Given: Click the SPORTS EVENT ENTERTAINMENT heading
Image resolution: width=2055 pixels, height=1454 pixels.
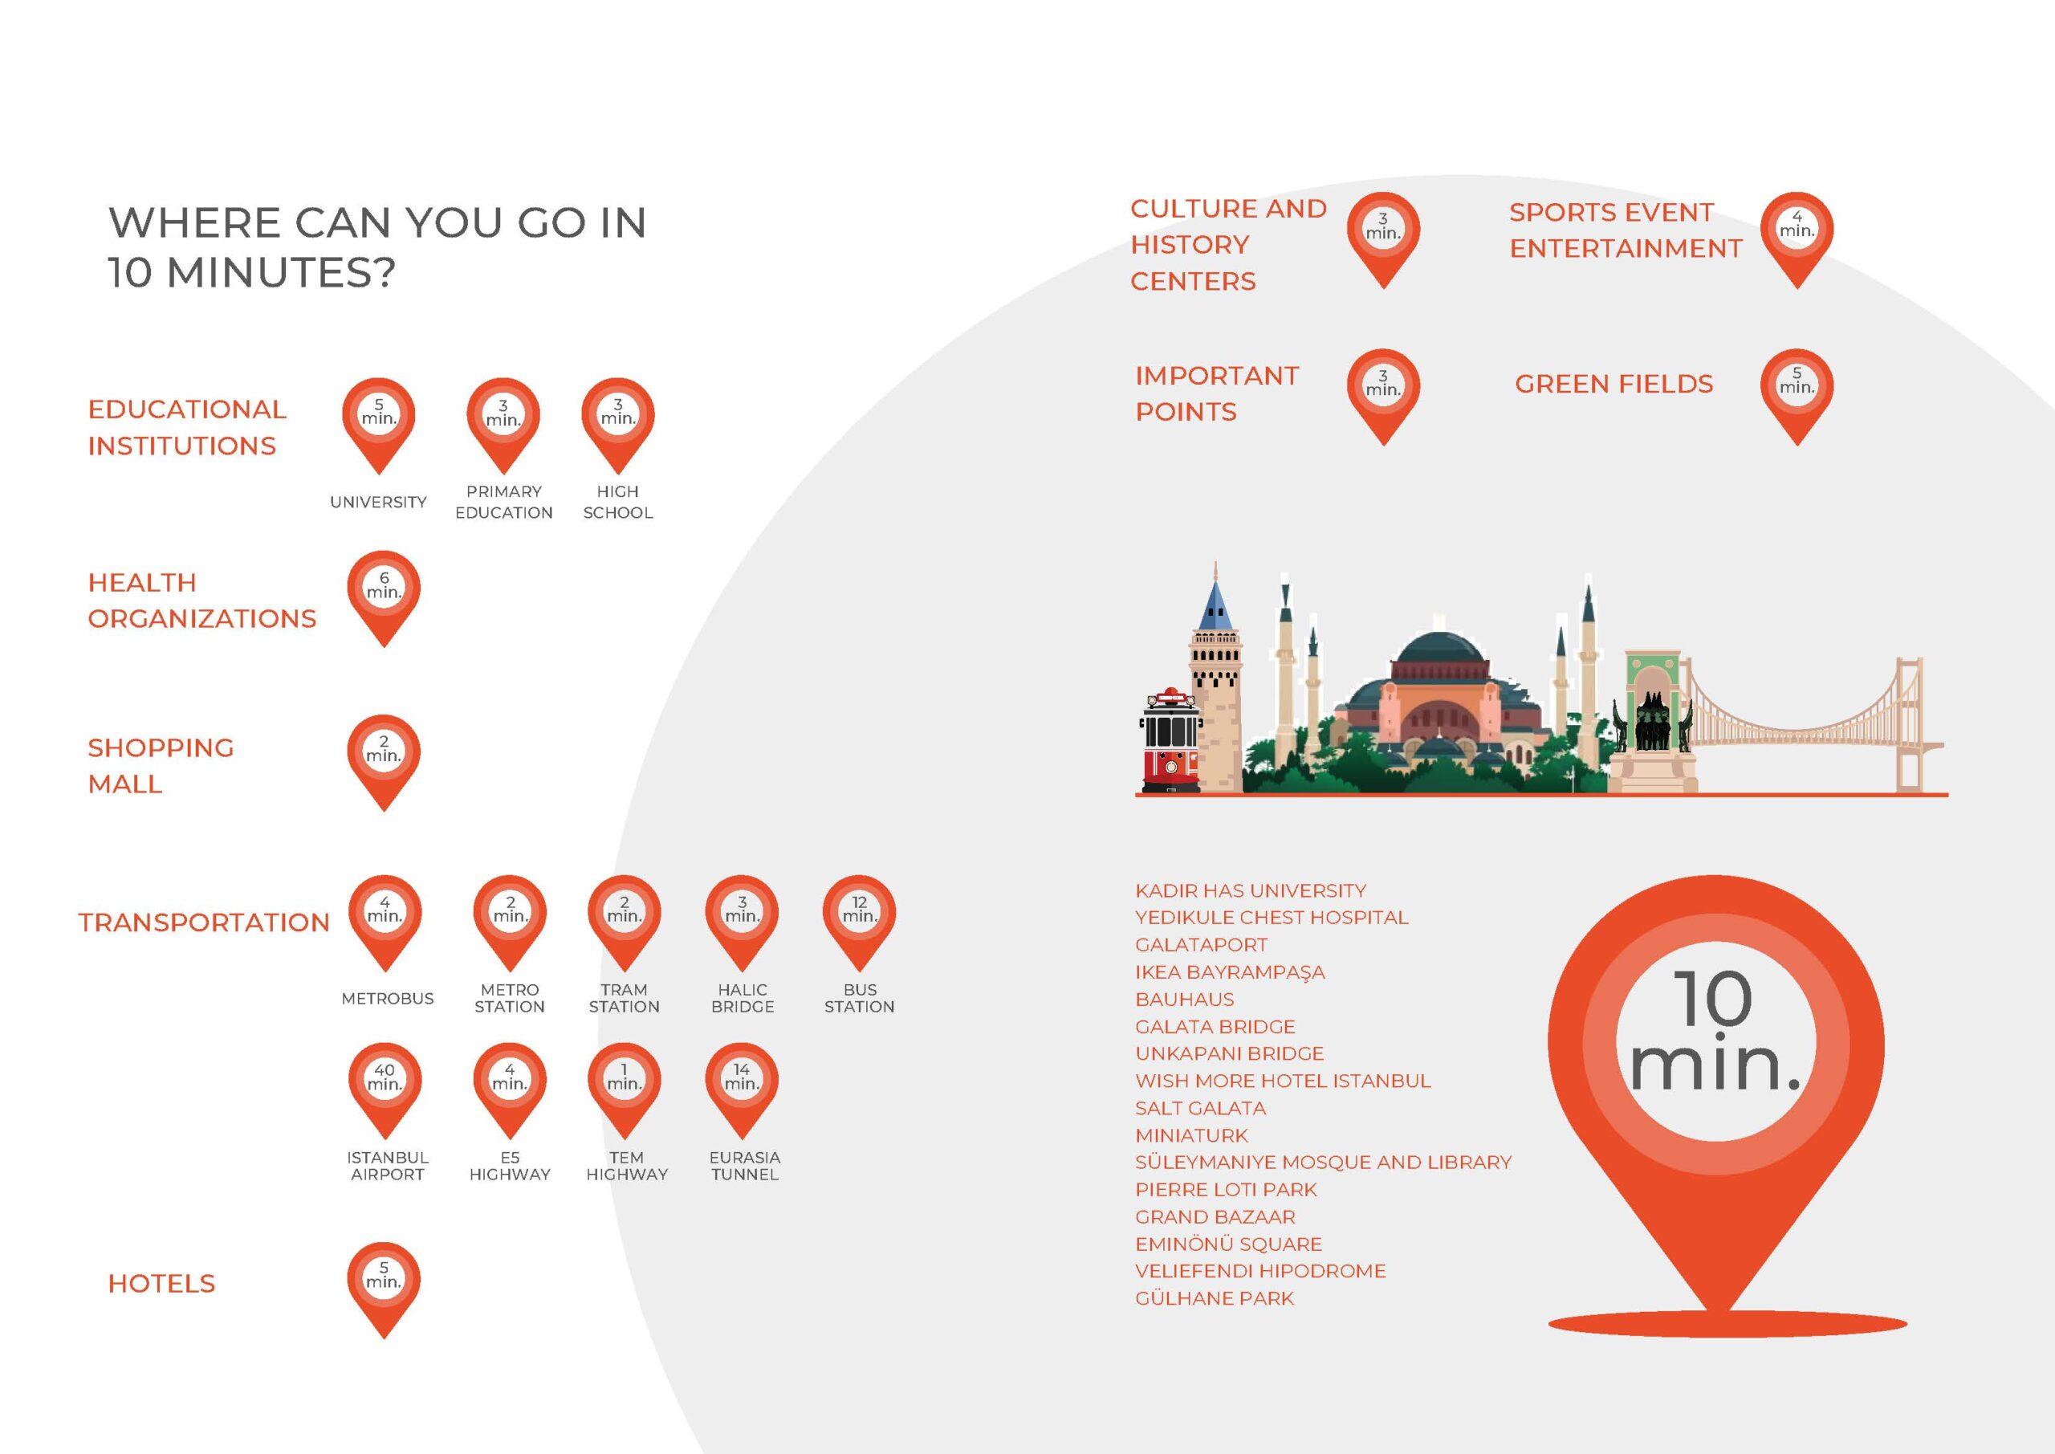Looking at the screenshot, I should click(x=1626, y=230).
